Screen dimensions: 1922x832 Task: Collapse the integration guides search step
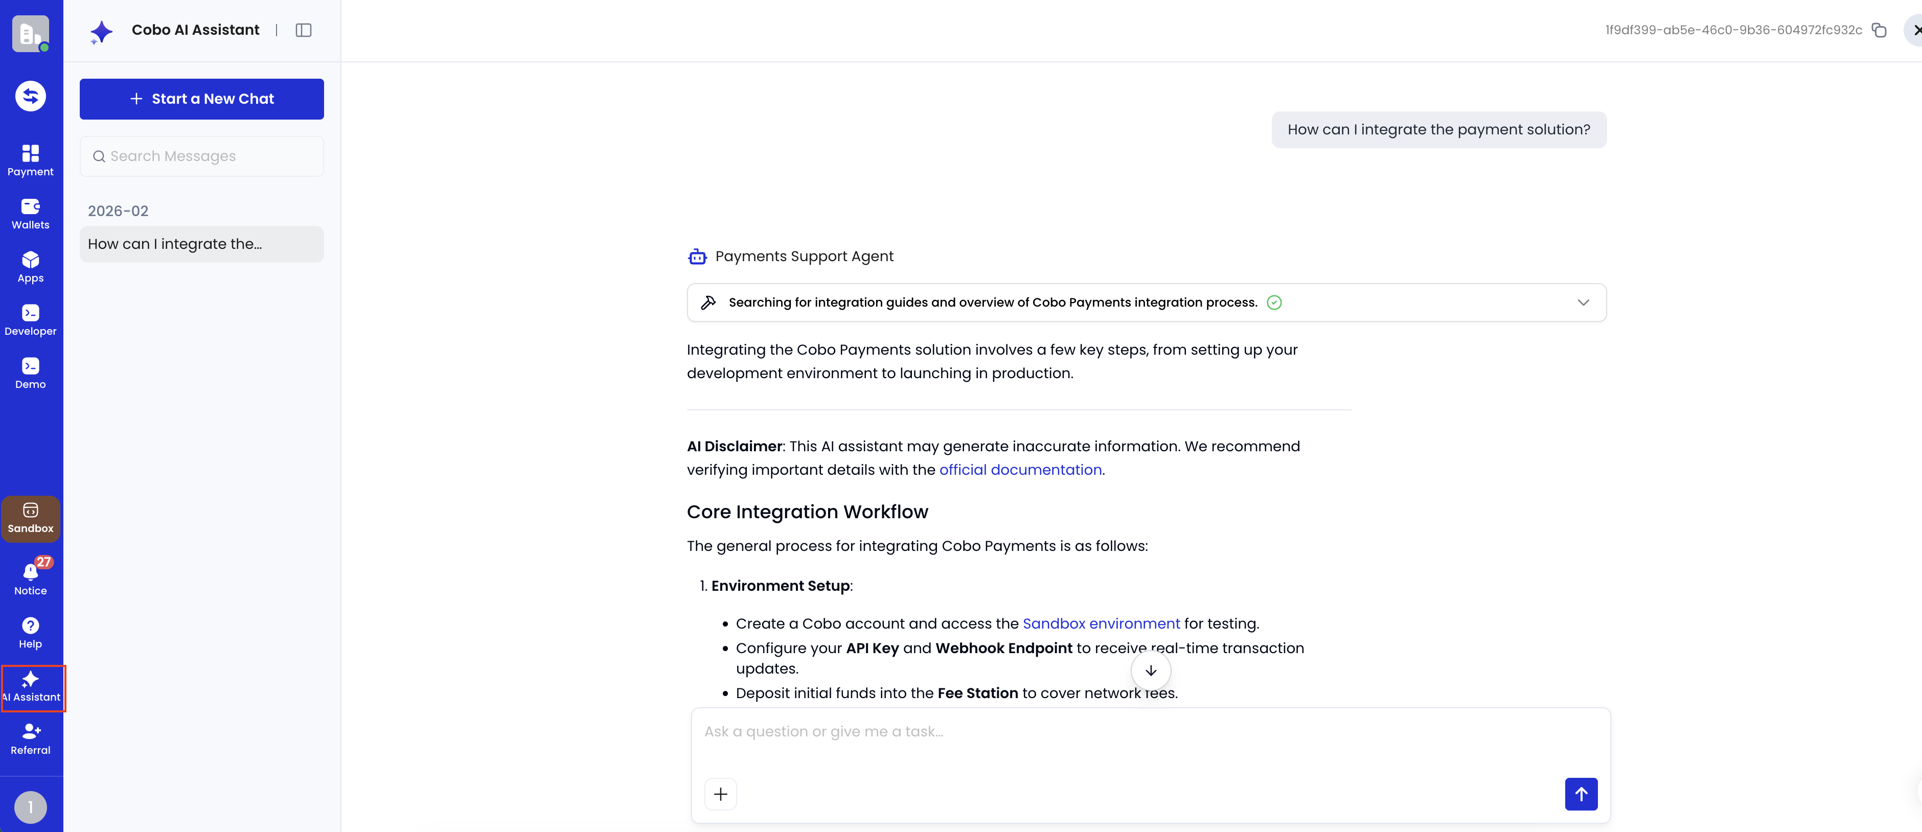1583,302
